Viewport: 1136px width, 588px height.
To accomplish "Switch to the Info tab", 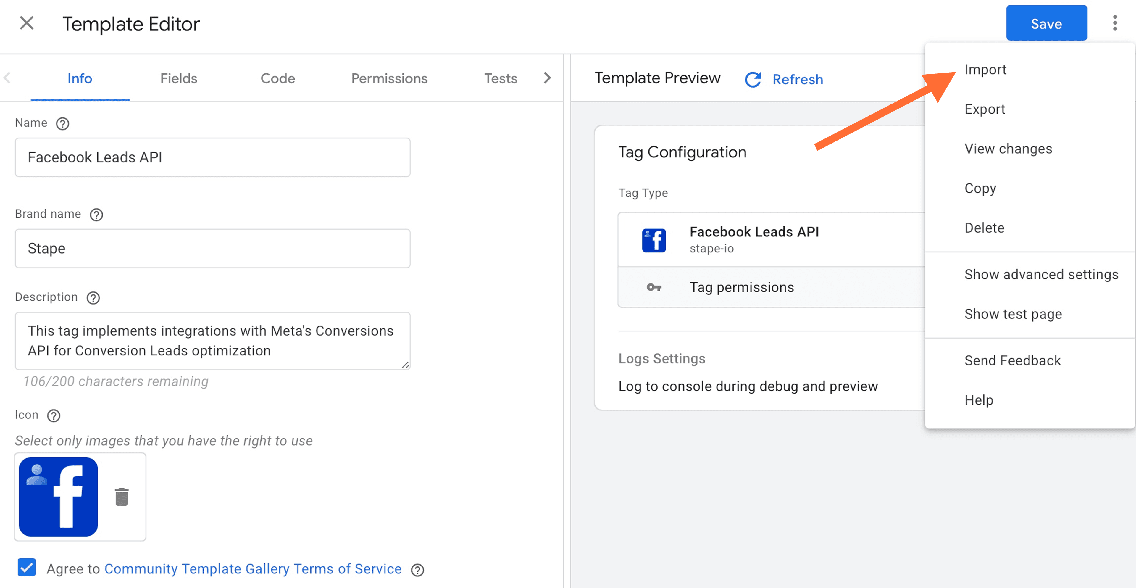I will pyautogui.click(x=80, y=78).
